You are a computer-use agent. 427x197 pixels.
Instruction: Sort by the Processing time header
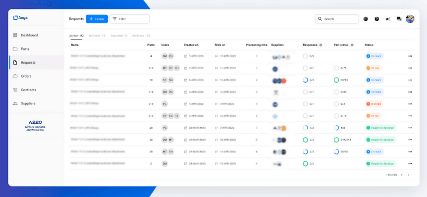257,45
